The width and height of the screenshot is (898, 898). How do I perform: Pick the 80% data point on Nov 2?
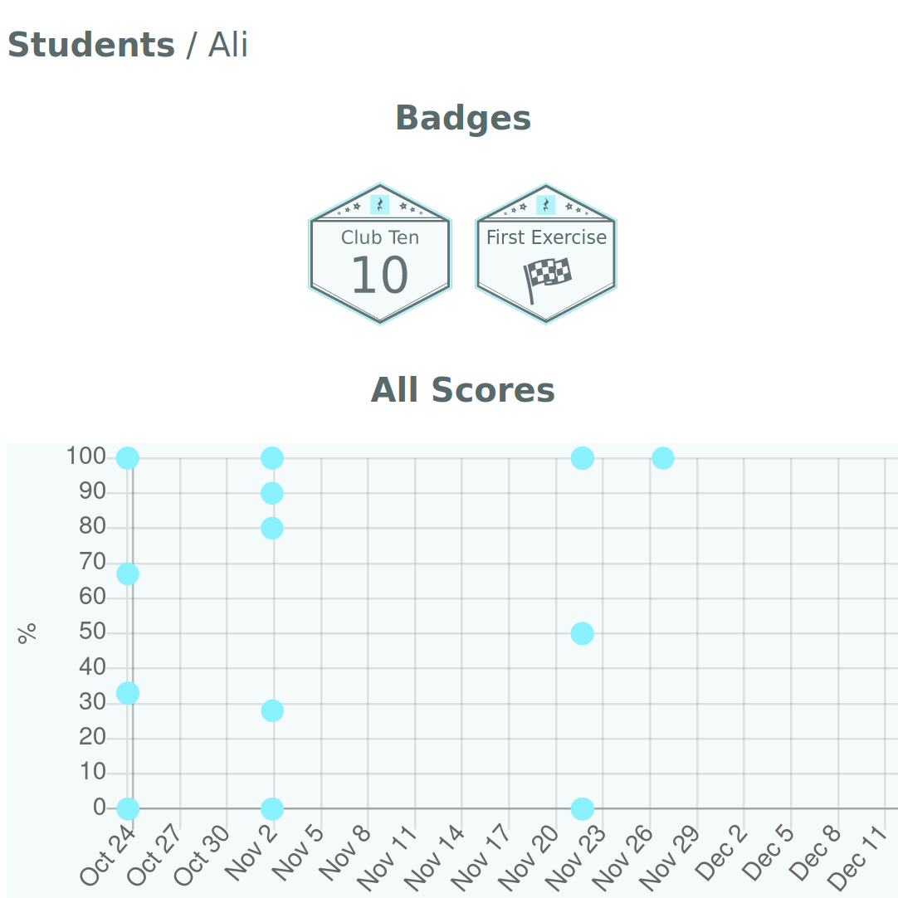point(272,528)
